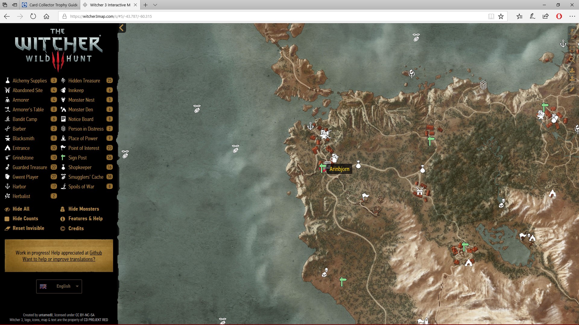579x325 pixels.
Task: Click the browser address bar URL
Action: 111,16
